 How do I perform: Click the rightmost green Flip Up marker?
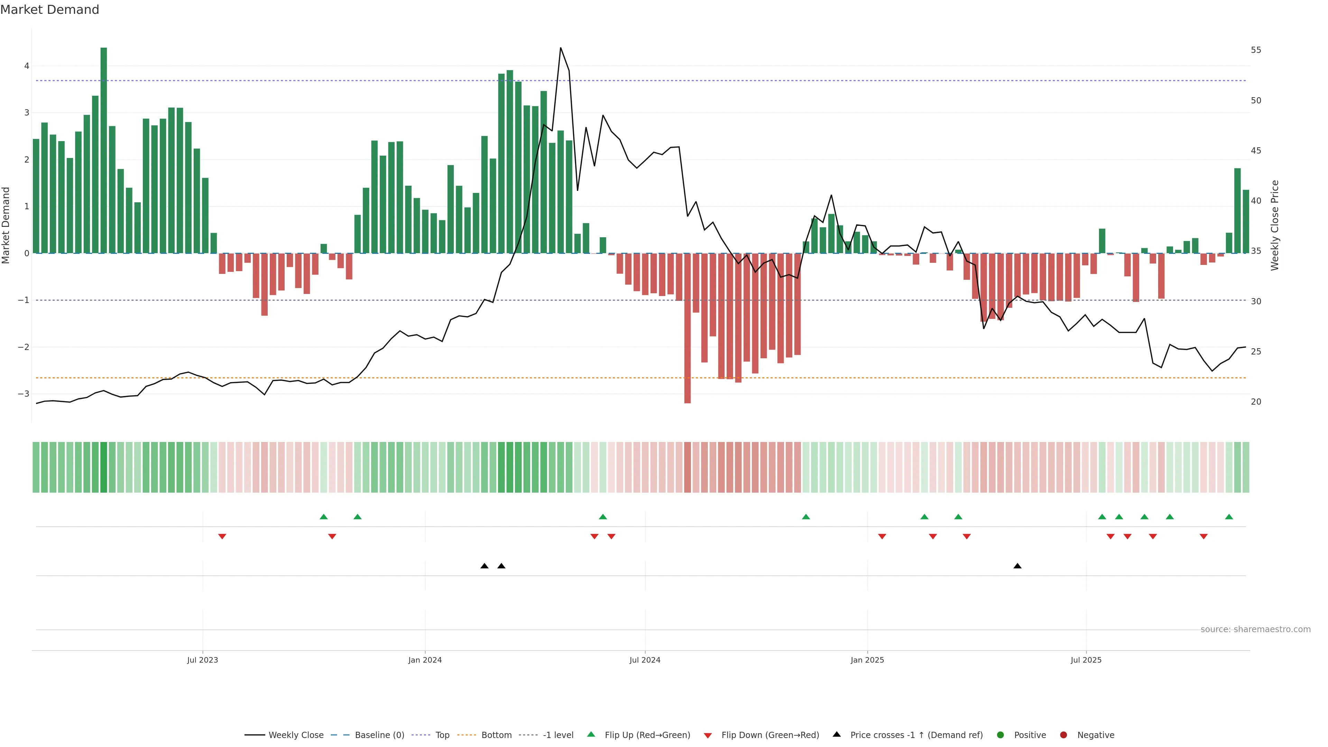click(x=1229, y=517)
